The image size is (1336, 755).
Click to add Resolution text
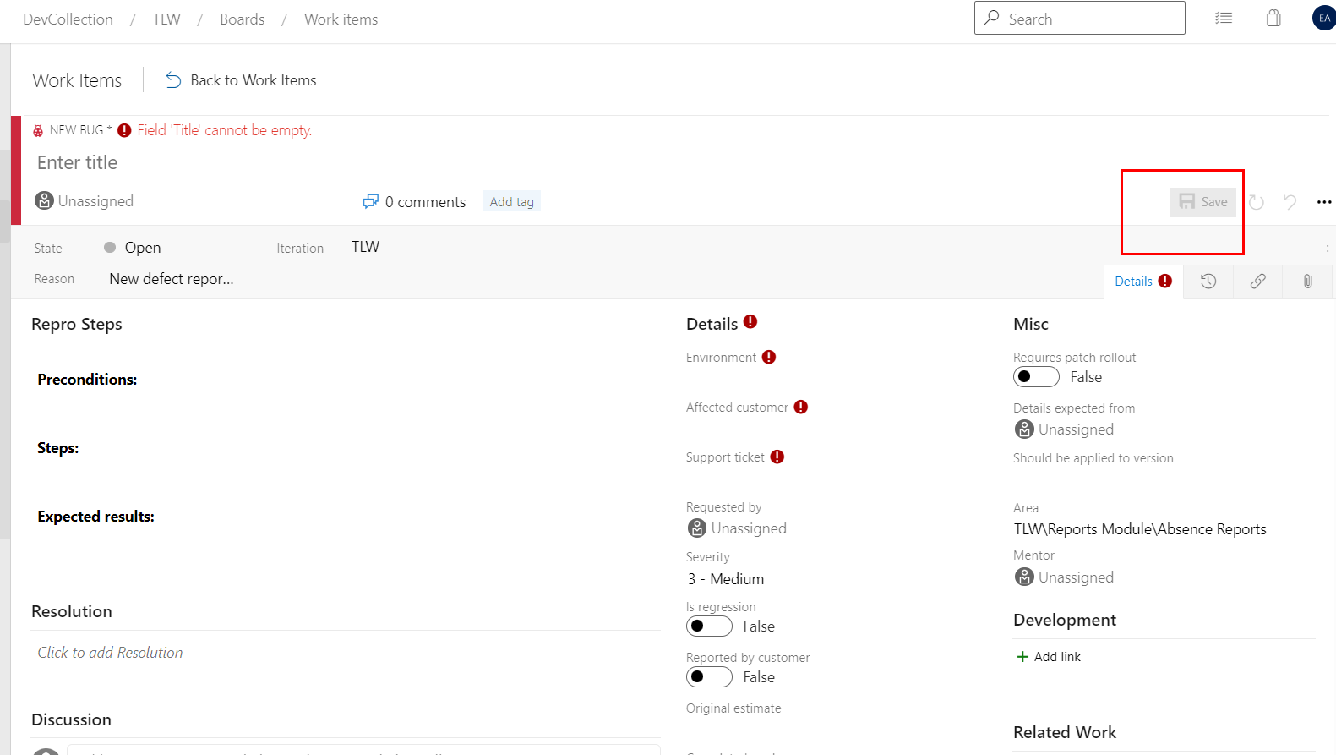pos(110,653)
